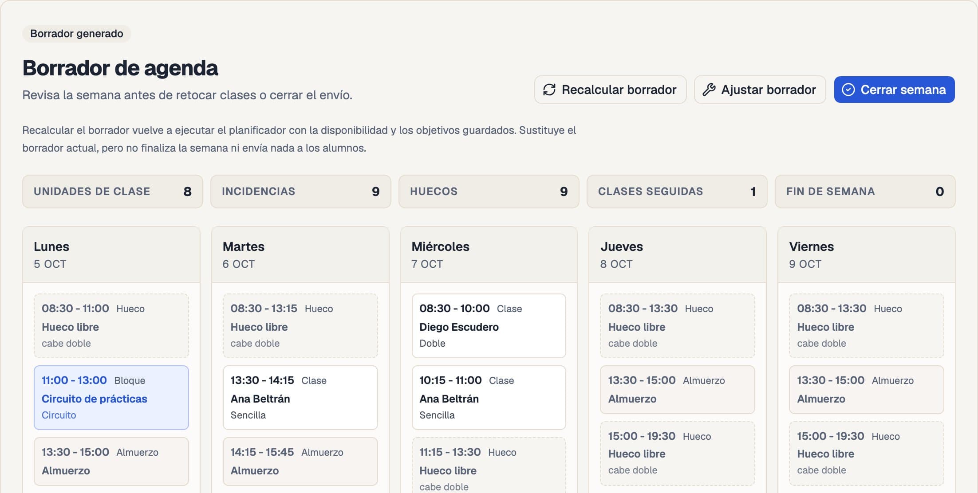The height and width of the screenshot is (493, 978).
Task: Open Ana Beltrán 13:30 - 14:15 class on Martes
Action: pyautogui.click(x=300, y=398)
